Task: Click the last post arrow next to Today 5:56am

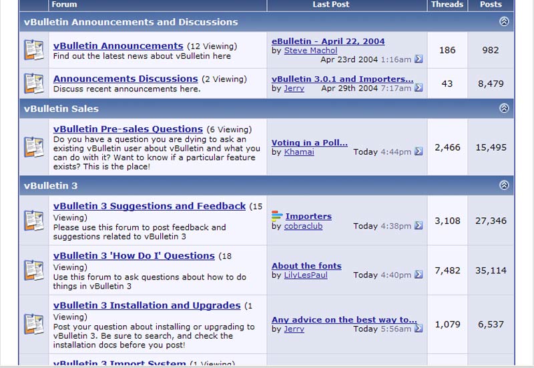Action: 419,329
